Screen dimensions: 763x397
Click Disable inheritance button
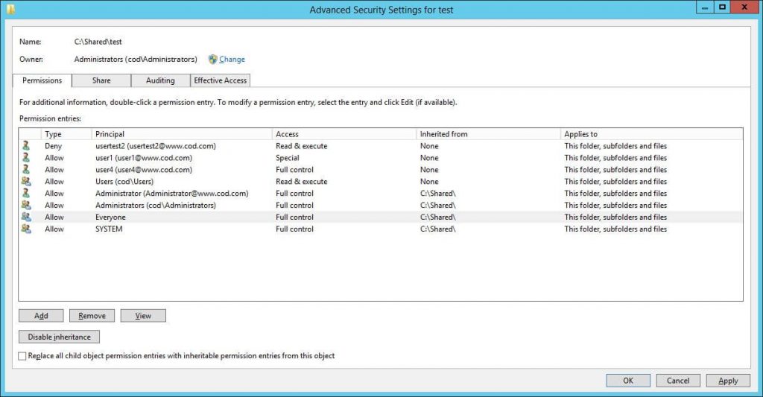59,337
